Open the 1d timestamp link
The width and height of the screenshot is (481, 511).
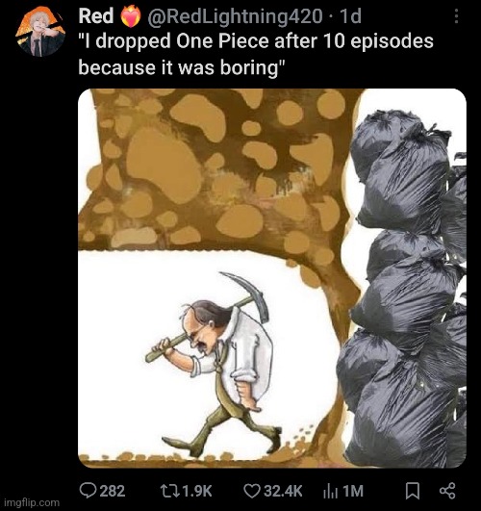coord(350,15)
